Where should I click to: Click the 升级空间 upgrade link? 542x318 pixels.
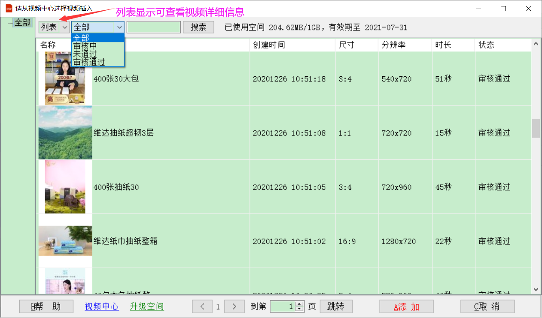click(147, 307)
